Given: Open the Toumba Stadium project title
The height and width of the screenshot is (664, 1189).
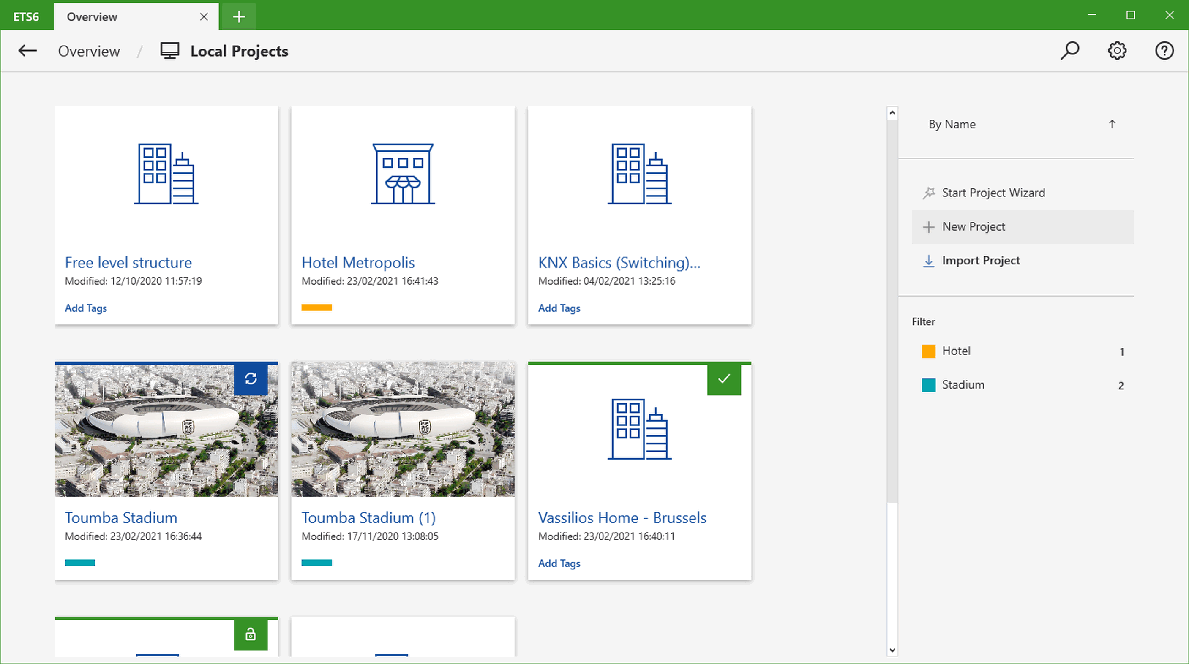Looking at the screenshot, I should click(121, 518).
